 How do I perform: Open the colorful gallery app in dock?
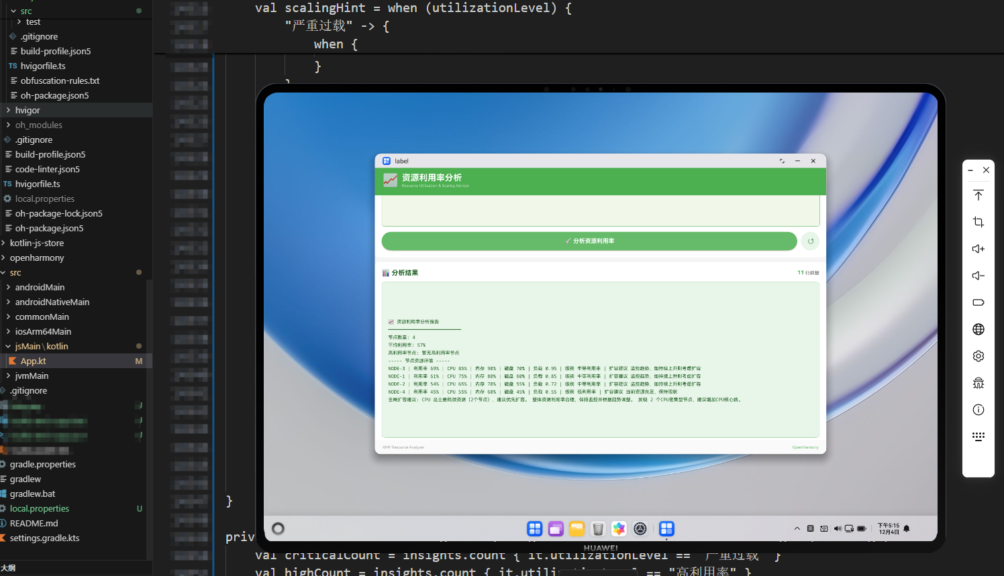pos(619,529)
